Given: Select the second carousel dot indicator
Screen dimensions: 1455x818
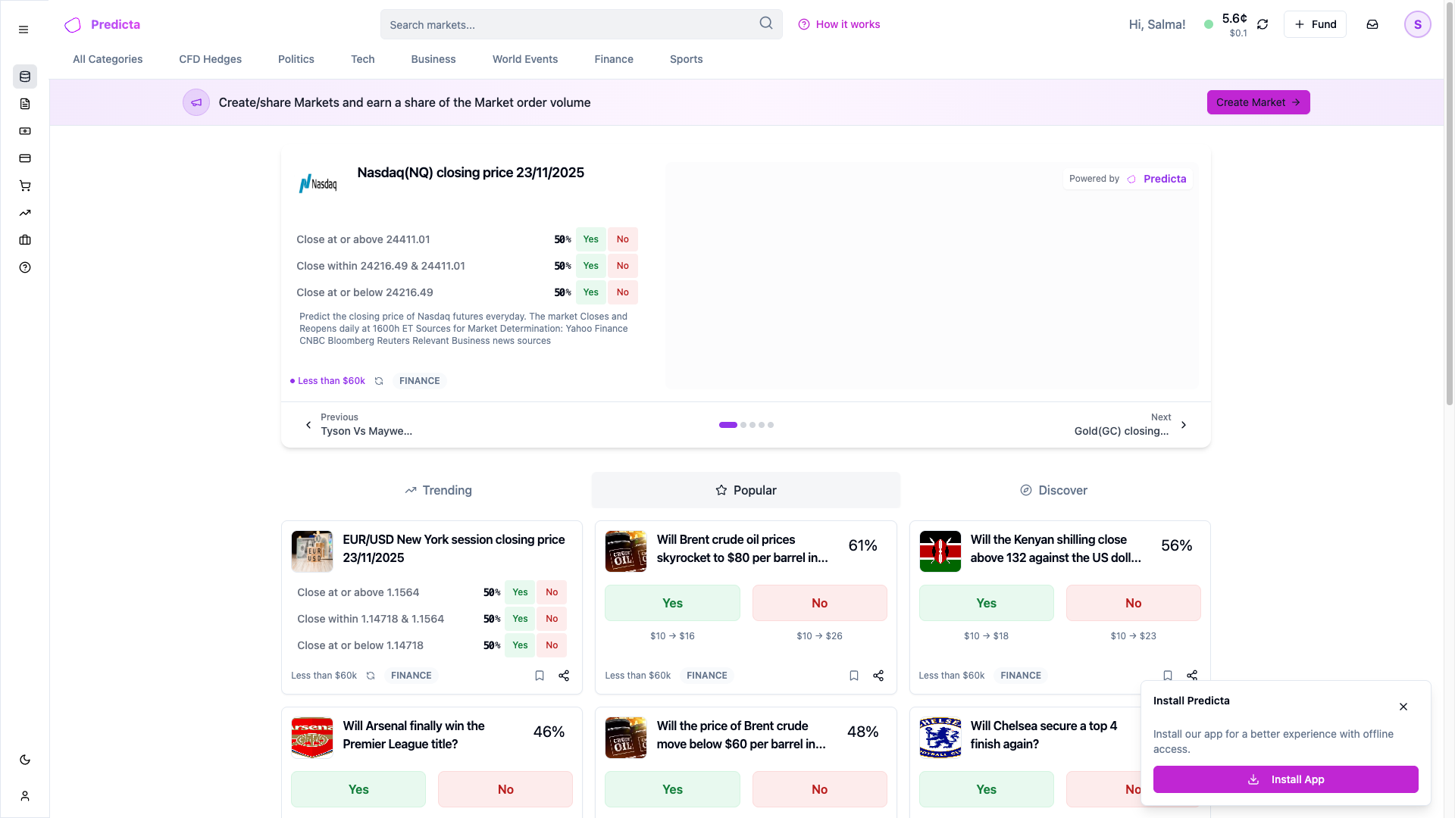Looking at the screenshot, I should click(743, 425).
